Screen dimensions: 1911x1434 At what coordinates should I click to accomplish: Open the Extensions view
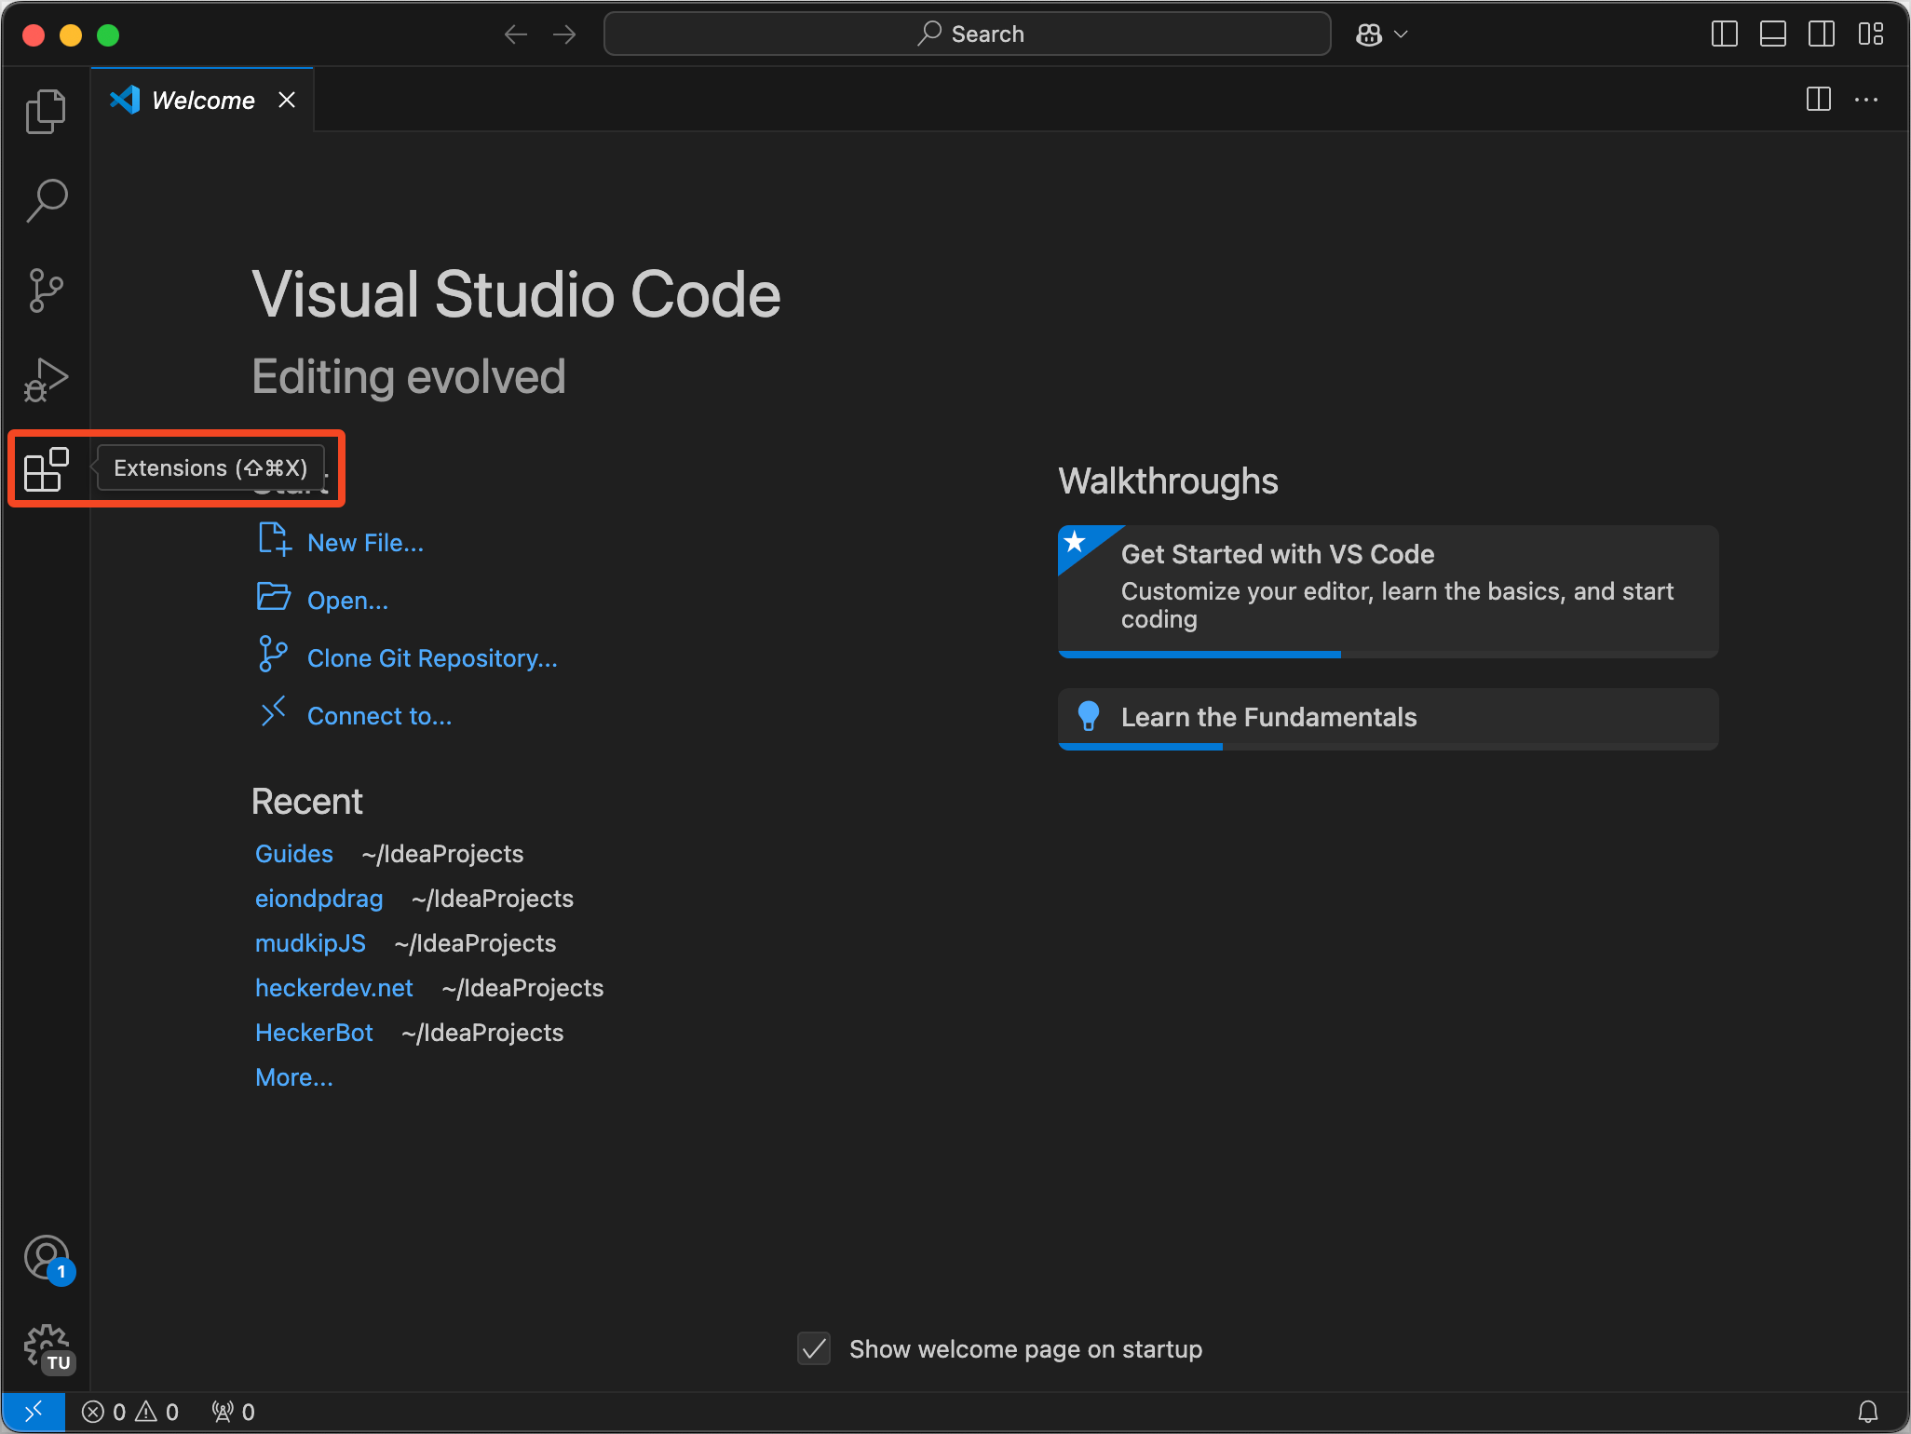46,468
